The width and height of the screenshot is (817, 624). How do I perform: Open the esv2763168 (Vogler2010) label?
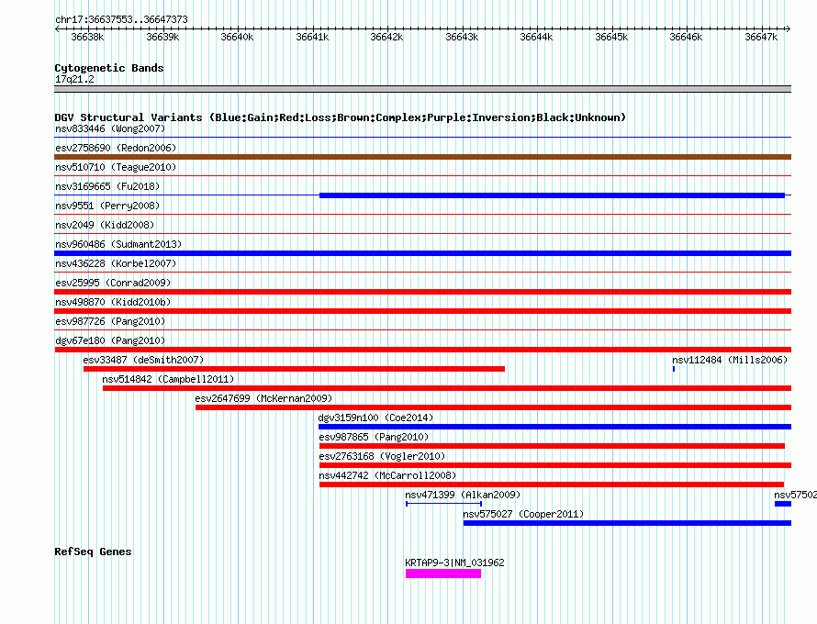(382, 456)
